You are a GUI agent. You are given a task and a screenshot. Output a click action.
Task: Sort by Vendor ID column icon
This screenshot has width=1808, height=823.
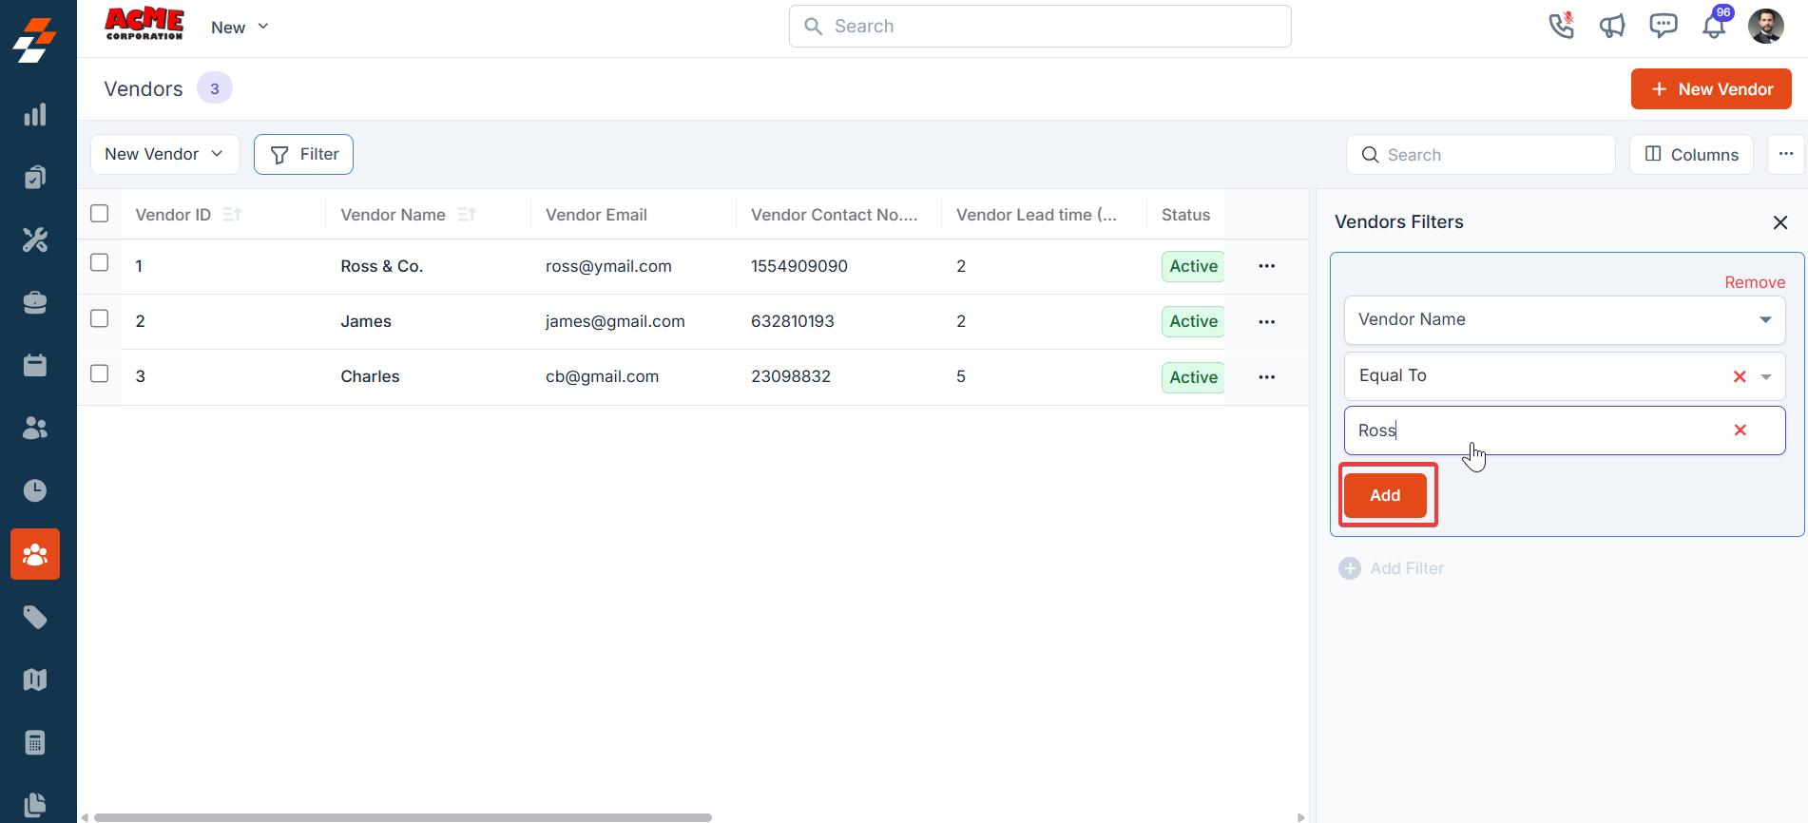tap(232, 215)
